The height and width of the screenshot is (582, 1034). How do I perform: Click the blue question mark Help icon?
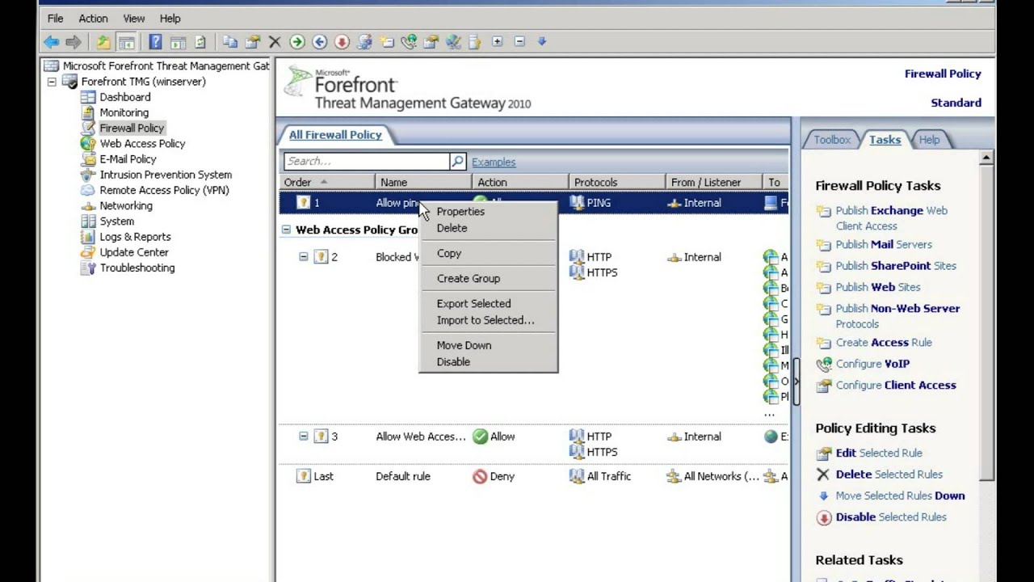(156, 42)
